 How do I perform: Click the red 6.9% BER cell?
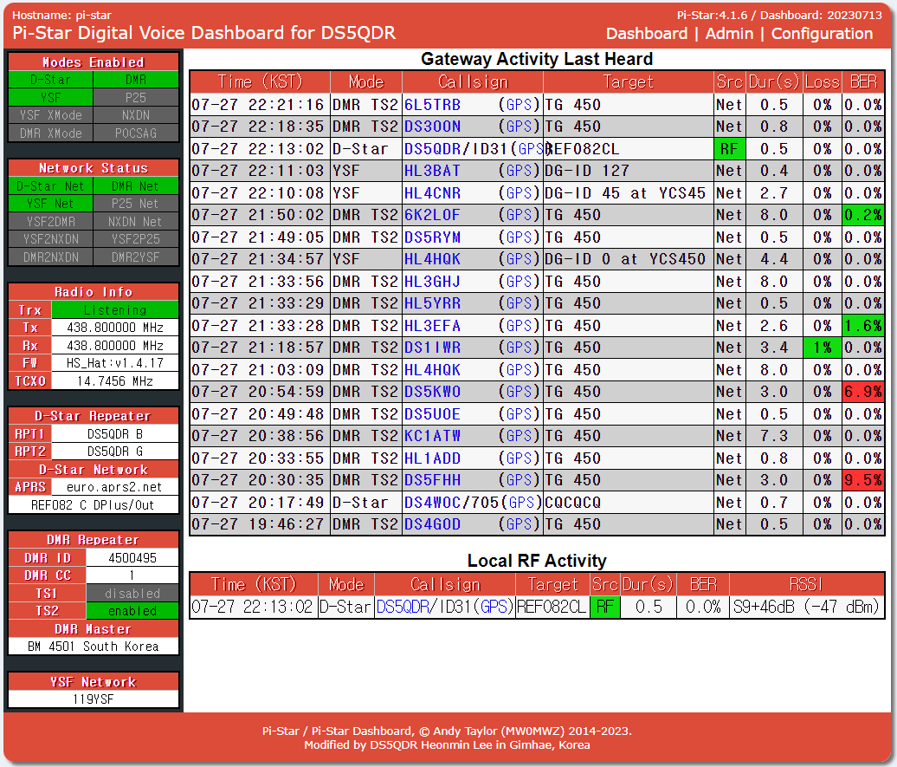point(863,392)
